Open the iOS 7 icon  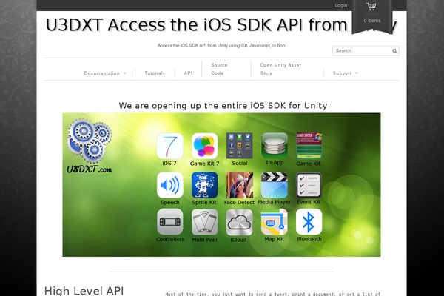(x=170, y=146)
